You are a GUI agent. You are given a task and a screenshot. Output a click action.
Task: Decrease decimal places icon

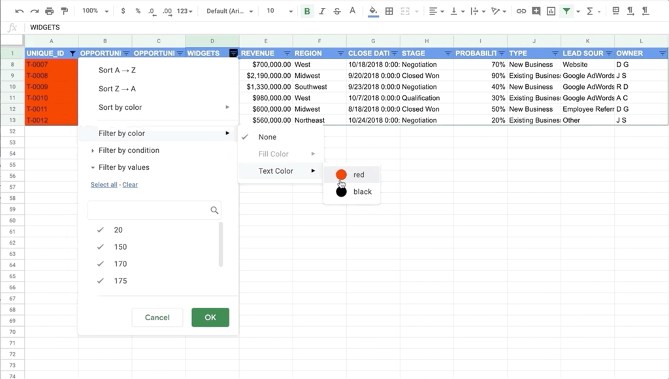tap(152, 11)
